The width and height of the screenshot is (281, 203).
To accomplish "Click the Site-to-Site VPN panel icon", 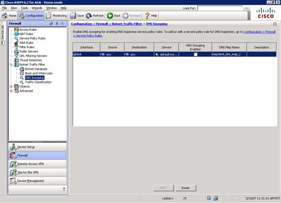I will [x=13, y=172].
